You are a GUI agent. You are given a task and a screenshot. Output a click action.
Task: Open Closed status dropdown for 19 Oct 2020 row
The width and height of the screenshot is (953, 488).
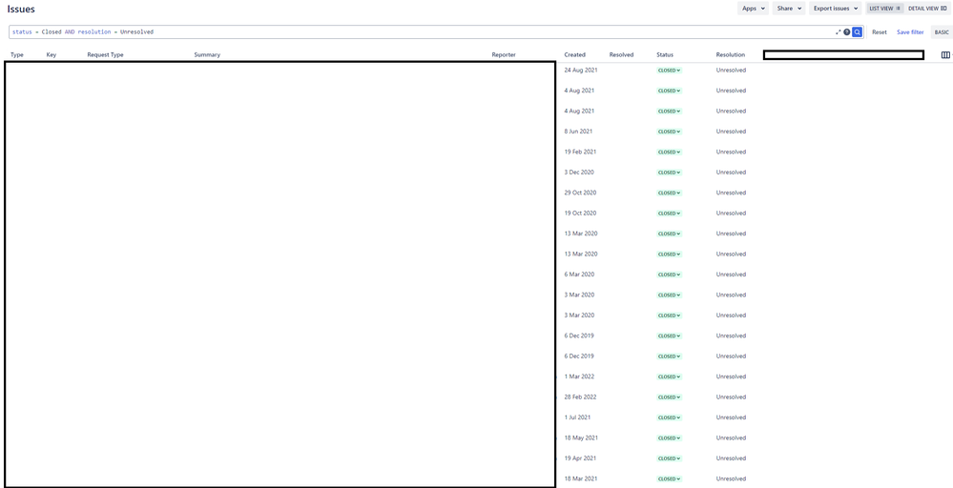pyautogui.click(x=669, y=213)
